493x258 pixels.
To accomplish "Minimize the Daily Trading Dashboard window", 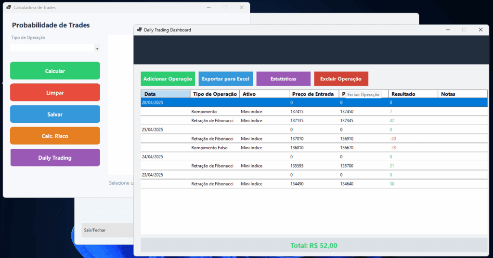I will [448, 29].
